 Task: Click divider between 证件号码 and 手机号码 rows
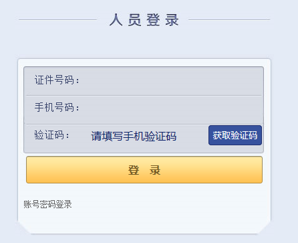click(144, 96)
